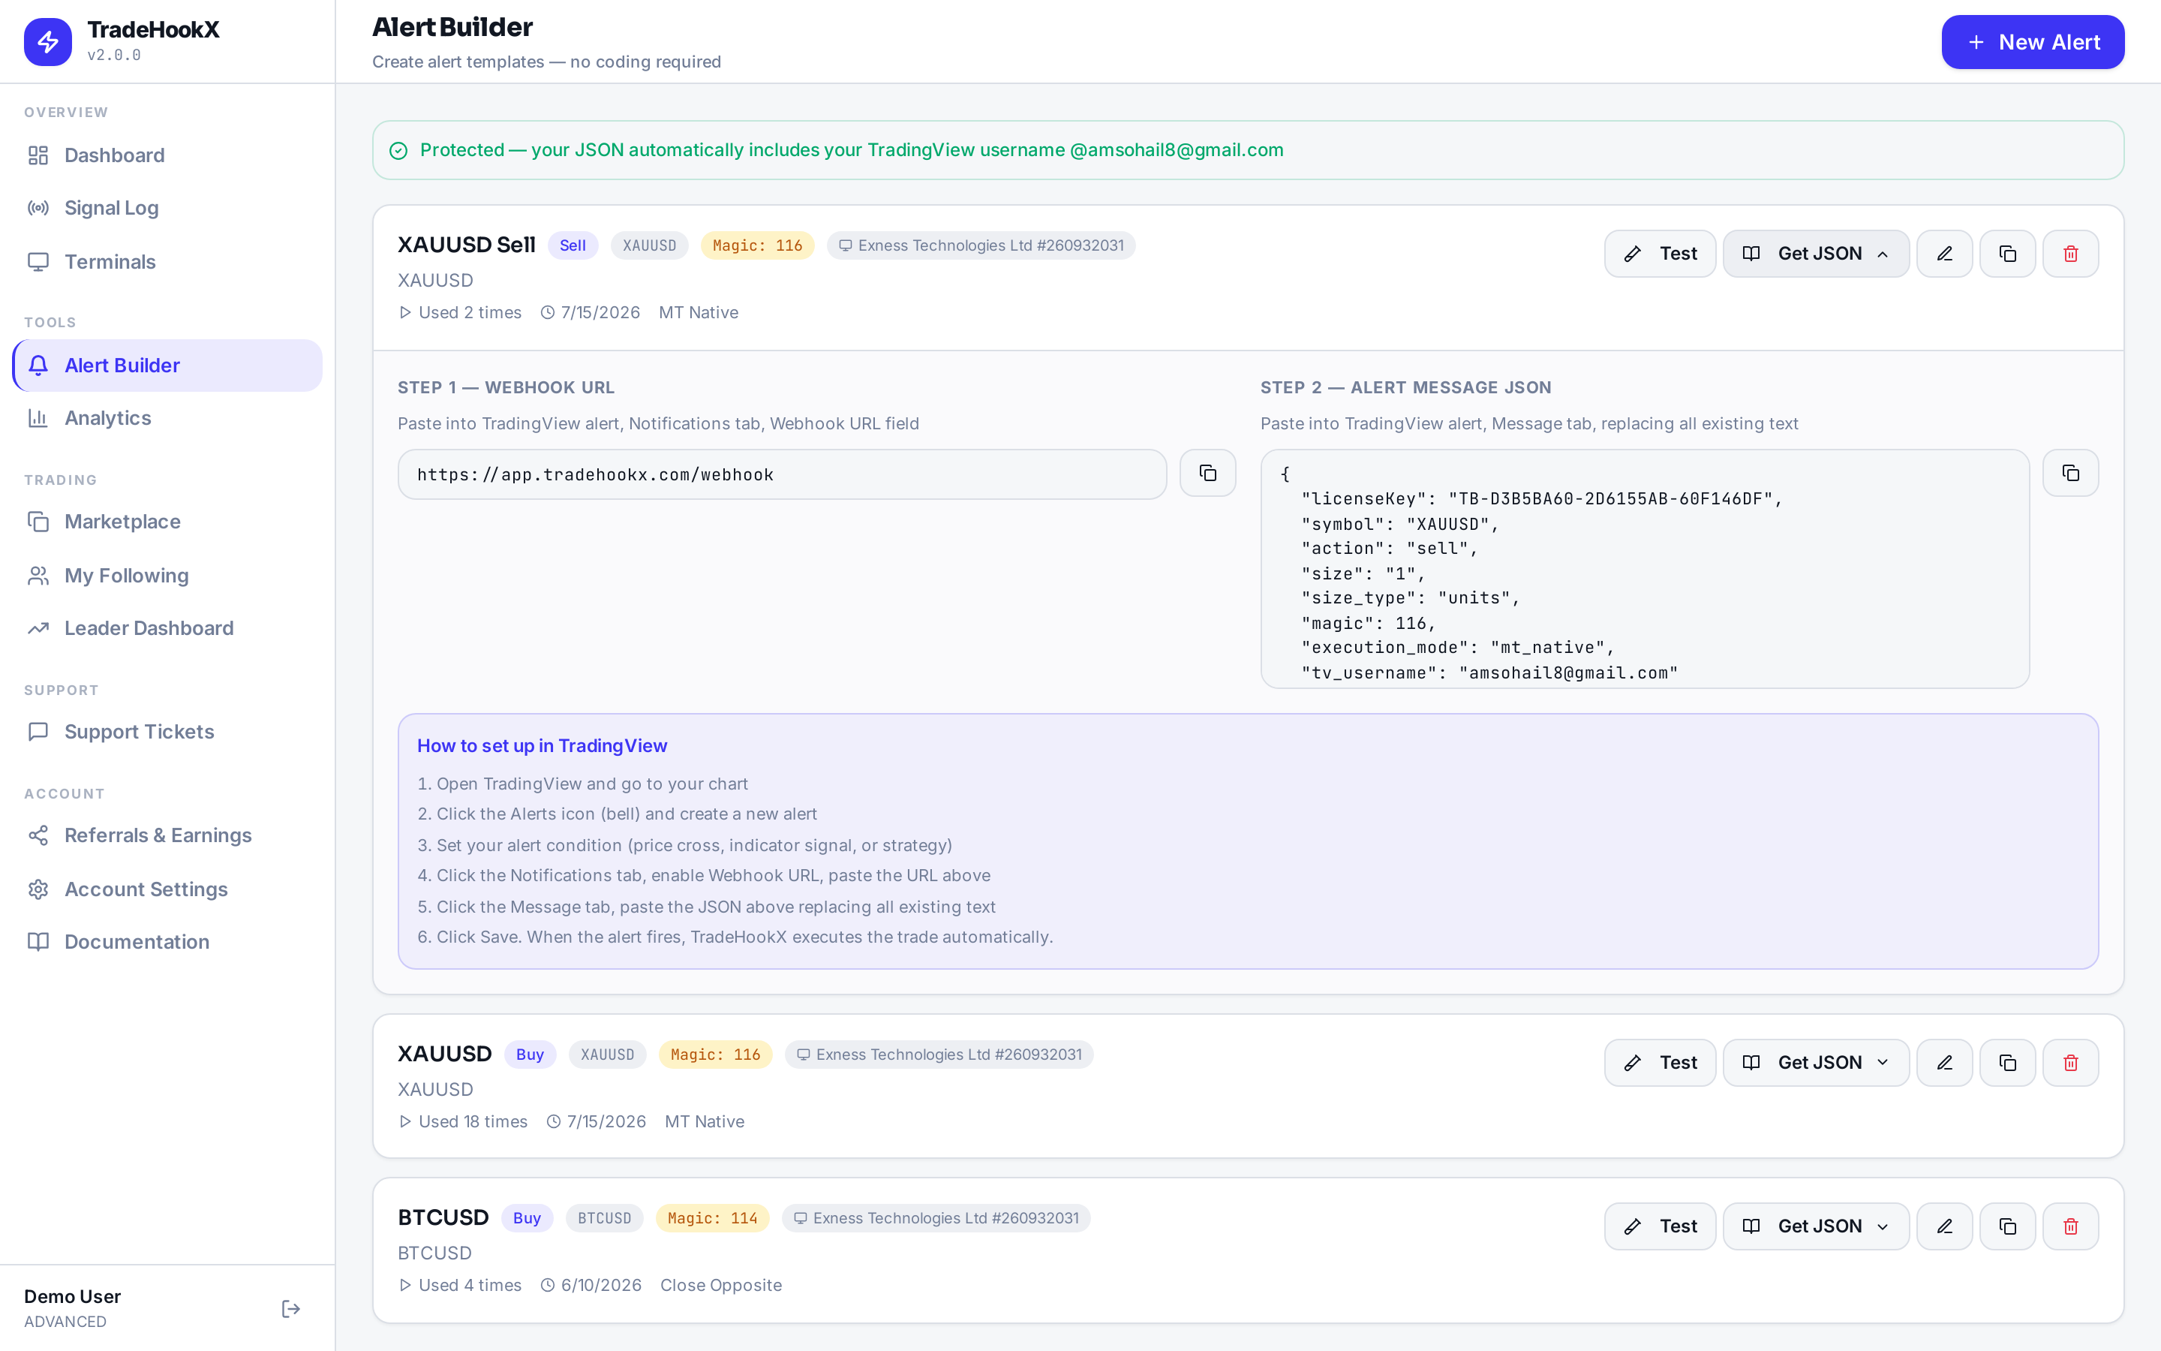2161x1351 pixels.
Task: Edit the XAUUSD Buy alert
Action: pyautogui.click(x=1944, y=1062)
